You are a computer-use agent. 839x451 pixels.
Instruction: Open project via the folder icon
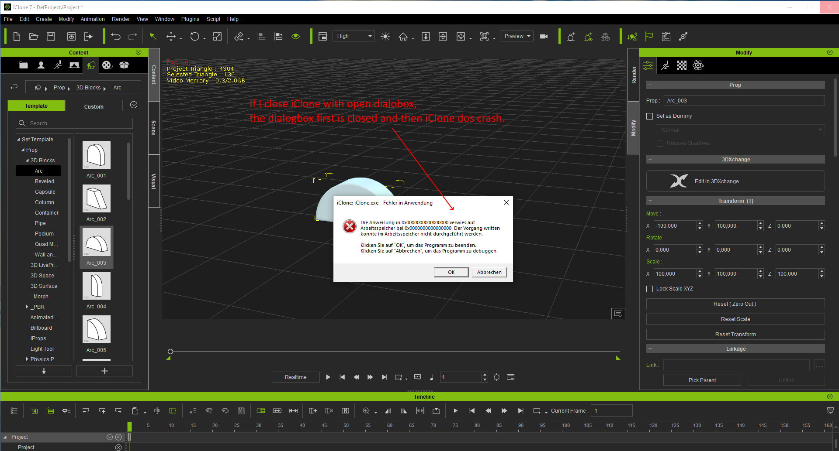click(34, 37)
